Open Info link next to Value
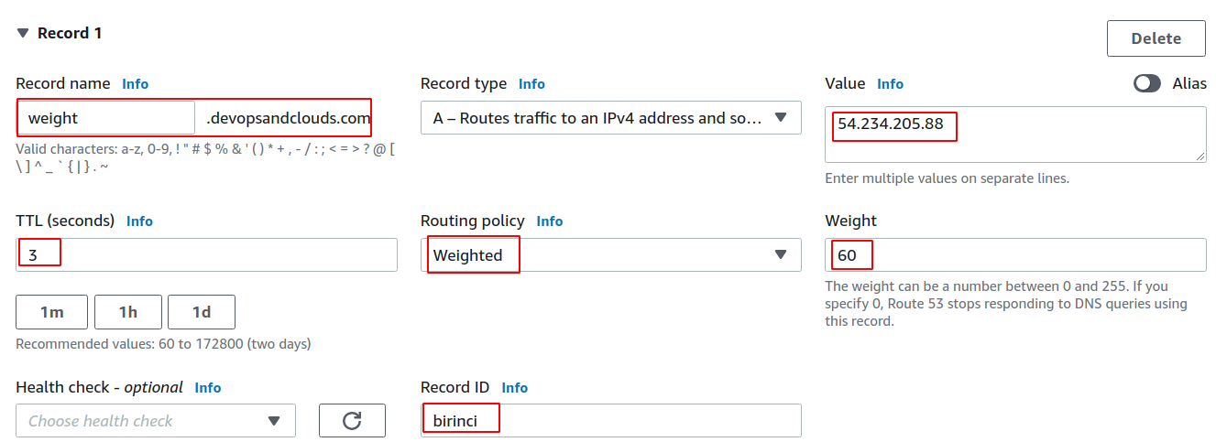Viewport: 1216px width, 442px height. click(890, 84)
